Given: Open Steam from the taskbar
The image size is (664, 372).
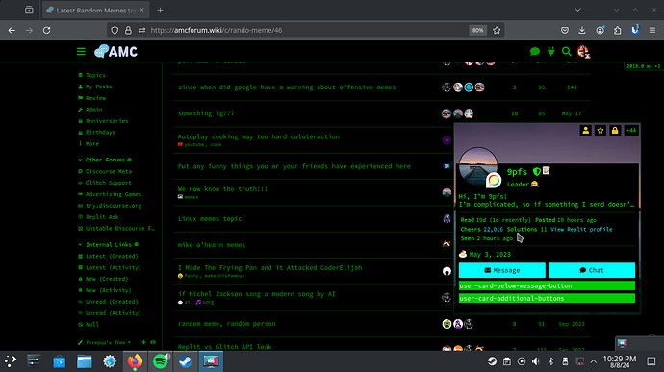Looking at the screenshot, I should pyautogui.click(x=186, y=361).
